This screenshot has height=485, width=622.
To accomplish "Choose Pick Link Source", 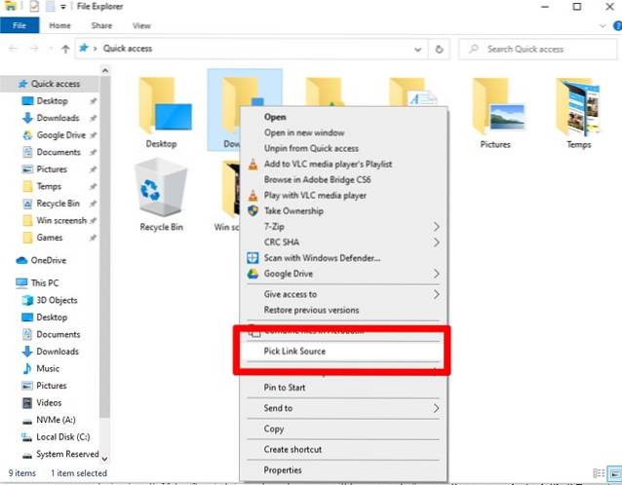I will click(343, 351).
